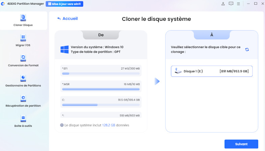The image size is (265, 151).
Task: Click the back arrow beside Accueil
Action: coord(59,18)
